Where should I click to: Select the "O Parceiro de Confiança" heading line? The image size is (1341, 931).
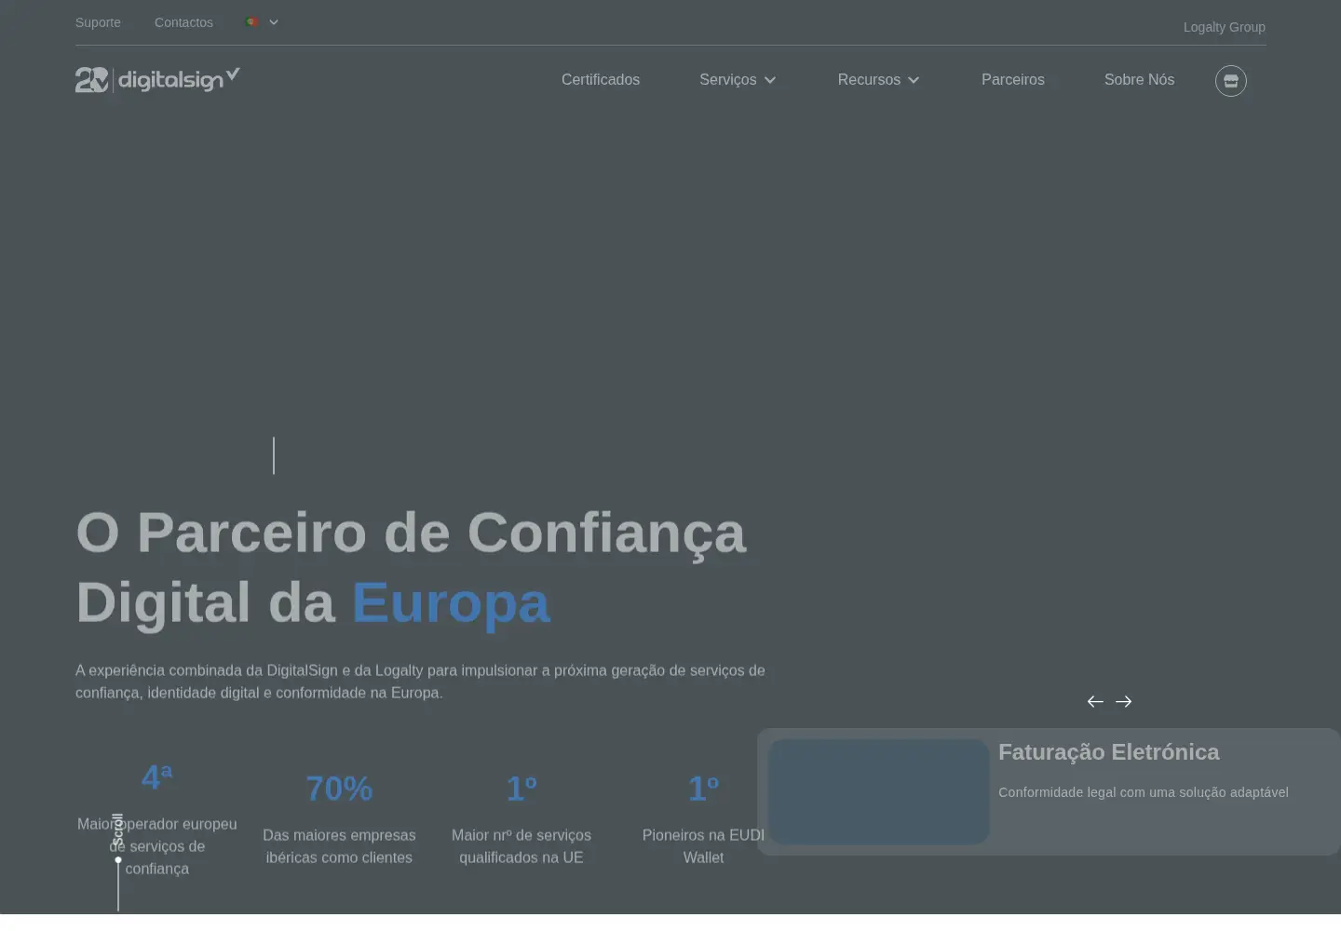click(x=411, y=533)
